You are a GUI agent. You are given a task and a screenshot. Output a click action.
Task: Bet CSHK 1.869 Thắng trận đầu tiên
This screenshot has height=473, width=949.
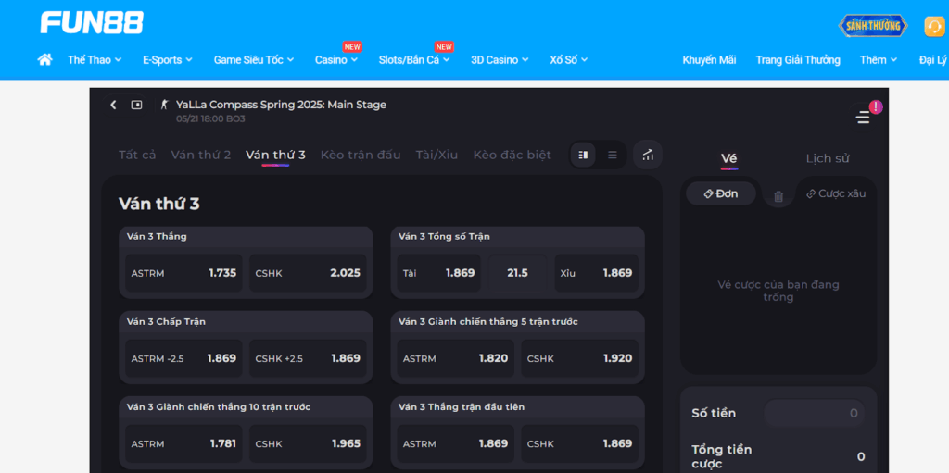coord(580,444)
